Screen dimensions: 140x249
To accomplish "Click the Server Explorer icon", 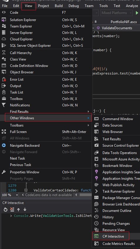I will [4, 32].
